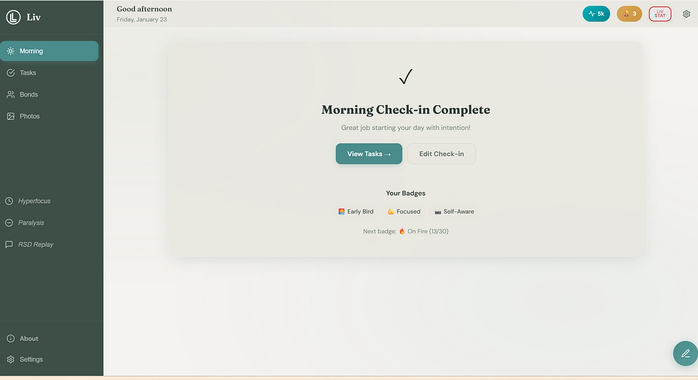Click the Good afternoon greeting
Screen dimensions: 698x380
coord(144,9)
